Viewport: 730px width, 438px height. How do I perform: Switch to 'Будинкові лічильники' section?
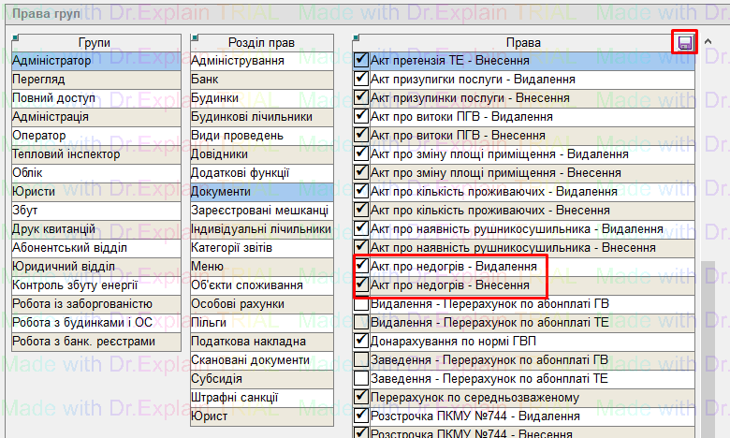coord(261,117)
